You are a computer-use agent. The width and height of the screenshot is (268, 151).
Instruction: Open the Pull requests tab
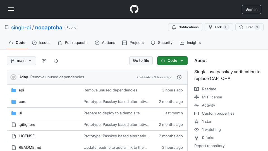73,43
